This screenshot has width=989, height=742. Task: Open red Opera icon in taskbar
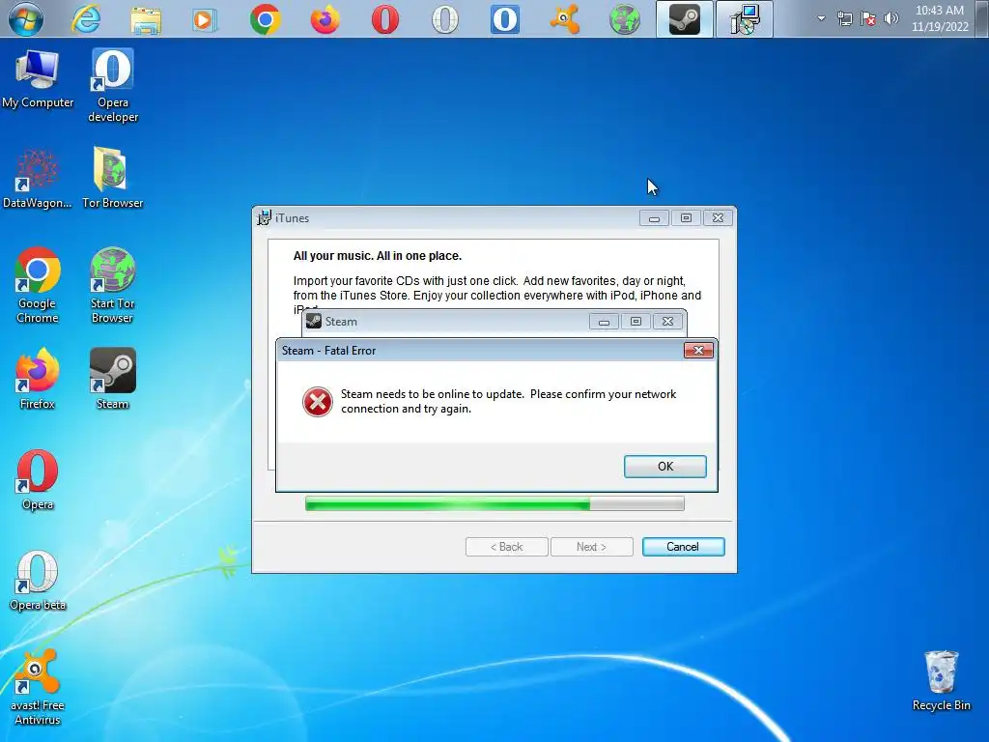[x=384, y=19]
